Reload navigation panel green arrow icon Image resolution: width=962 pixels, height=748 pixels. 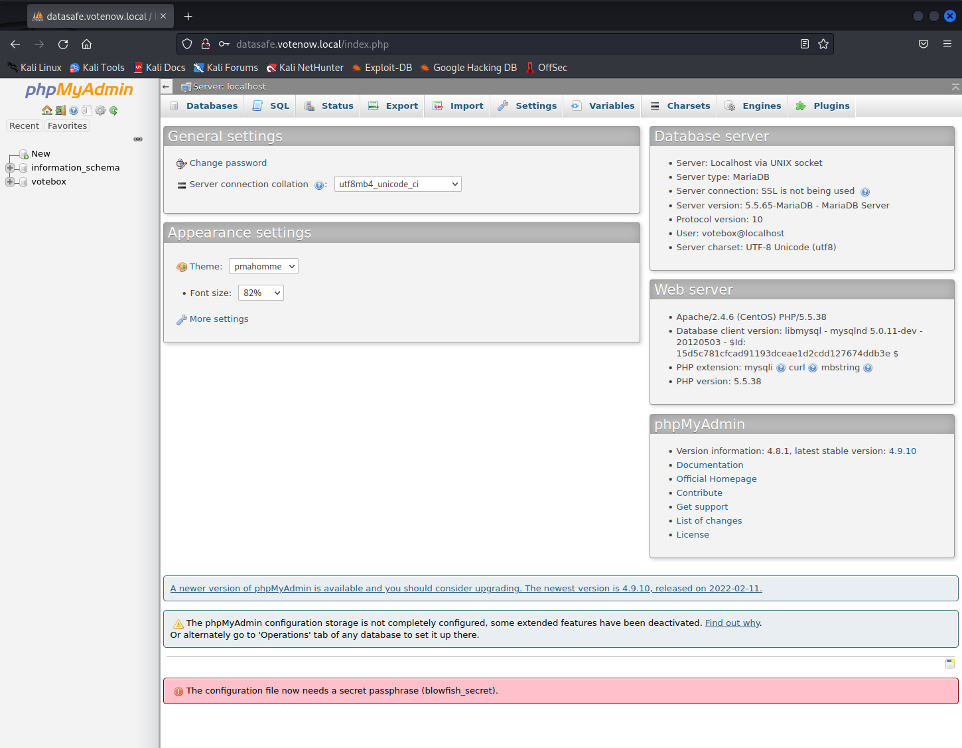pos(113,110)
